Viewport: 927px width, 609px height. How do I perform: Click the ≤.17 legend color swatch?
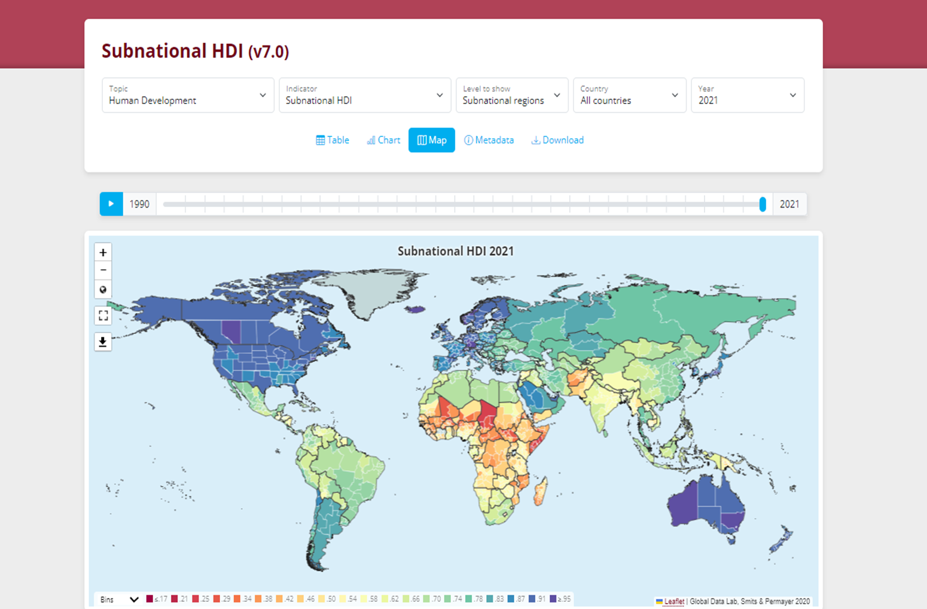(x=150, y=599)
